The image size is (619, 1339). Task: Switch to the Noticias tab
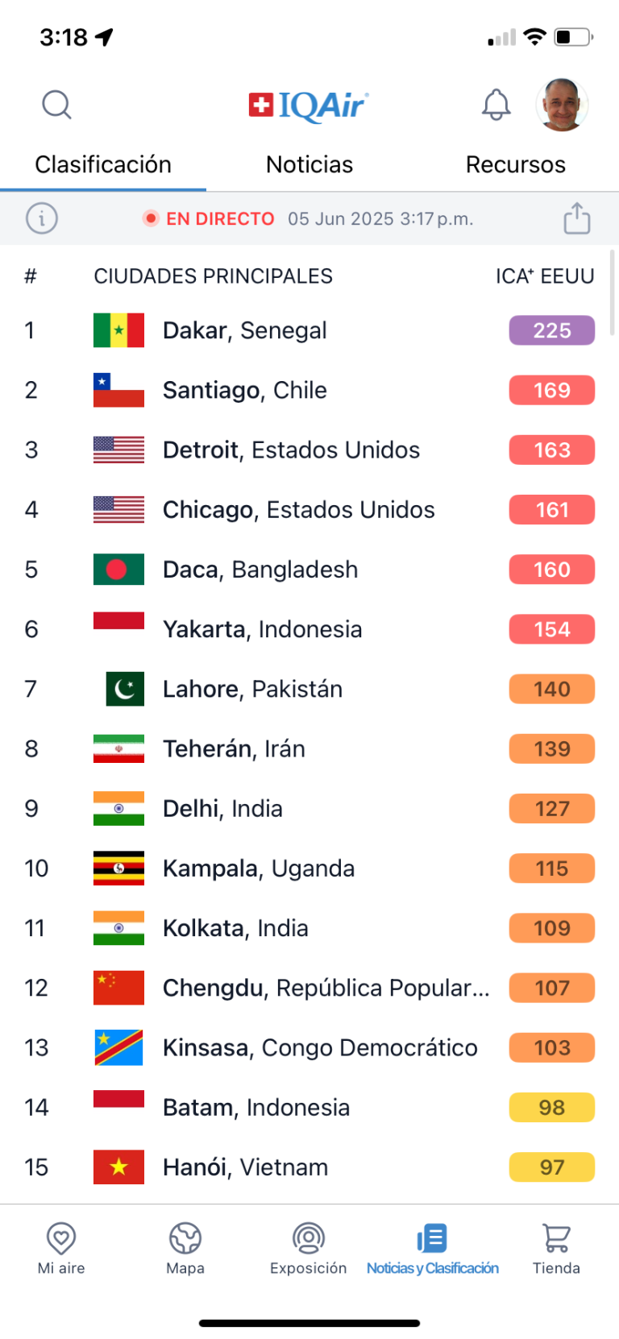[x=309, y=164]
